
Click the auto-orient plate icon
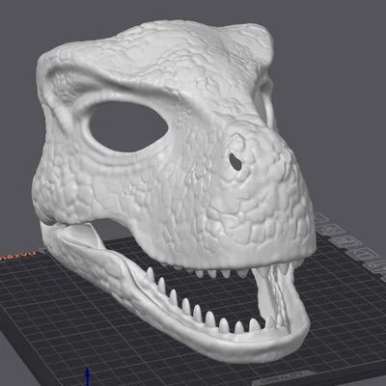point(330,230)
